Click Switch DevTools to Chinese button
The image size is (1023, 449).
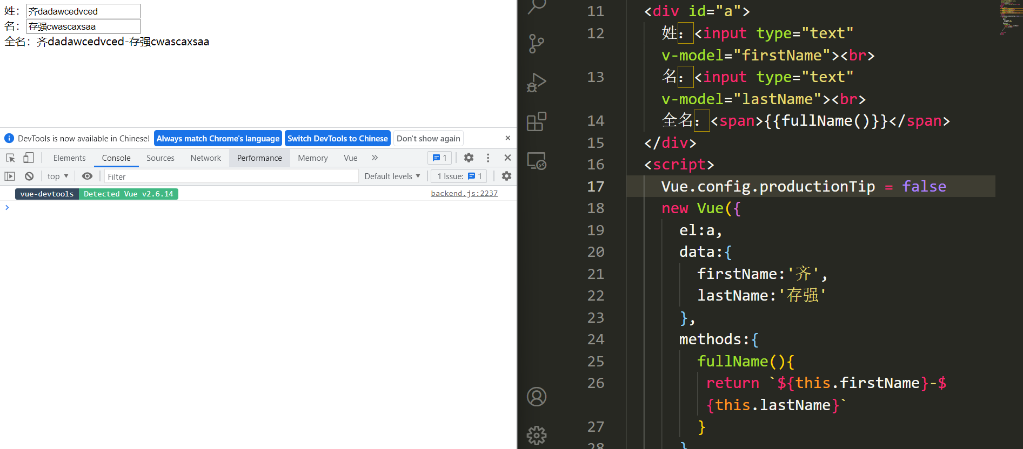[338, 138]
